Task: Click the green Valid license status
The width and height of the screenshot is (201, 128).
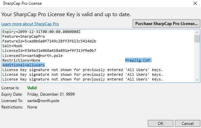Action: click(32, 88)
